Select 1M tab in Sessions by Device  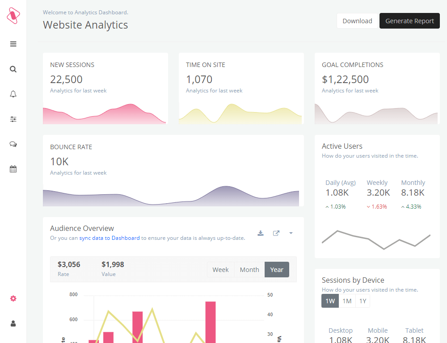pyautogui.click(x=347, y=301)
